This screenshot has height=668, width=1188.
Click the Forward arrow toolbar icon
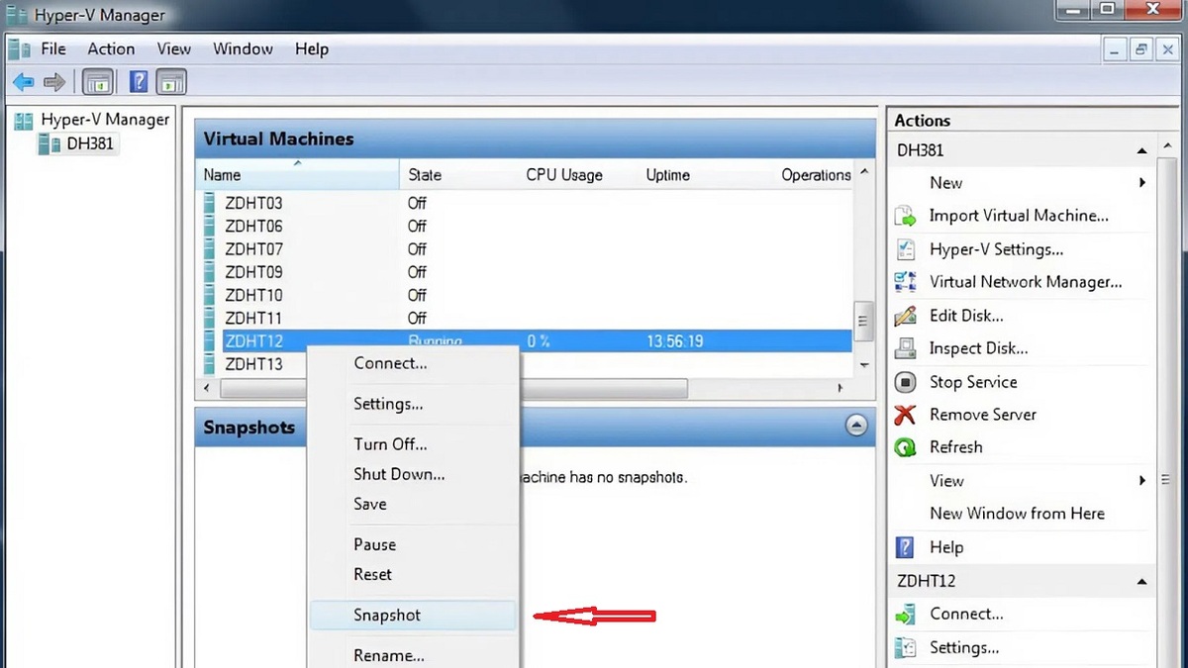tap(55, 82)
